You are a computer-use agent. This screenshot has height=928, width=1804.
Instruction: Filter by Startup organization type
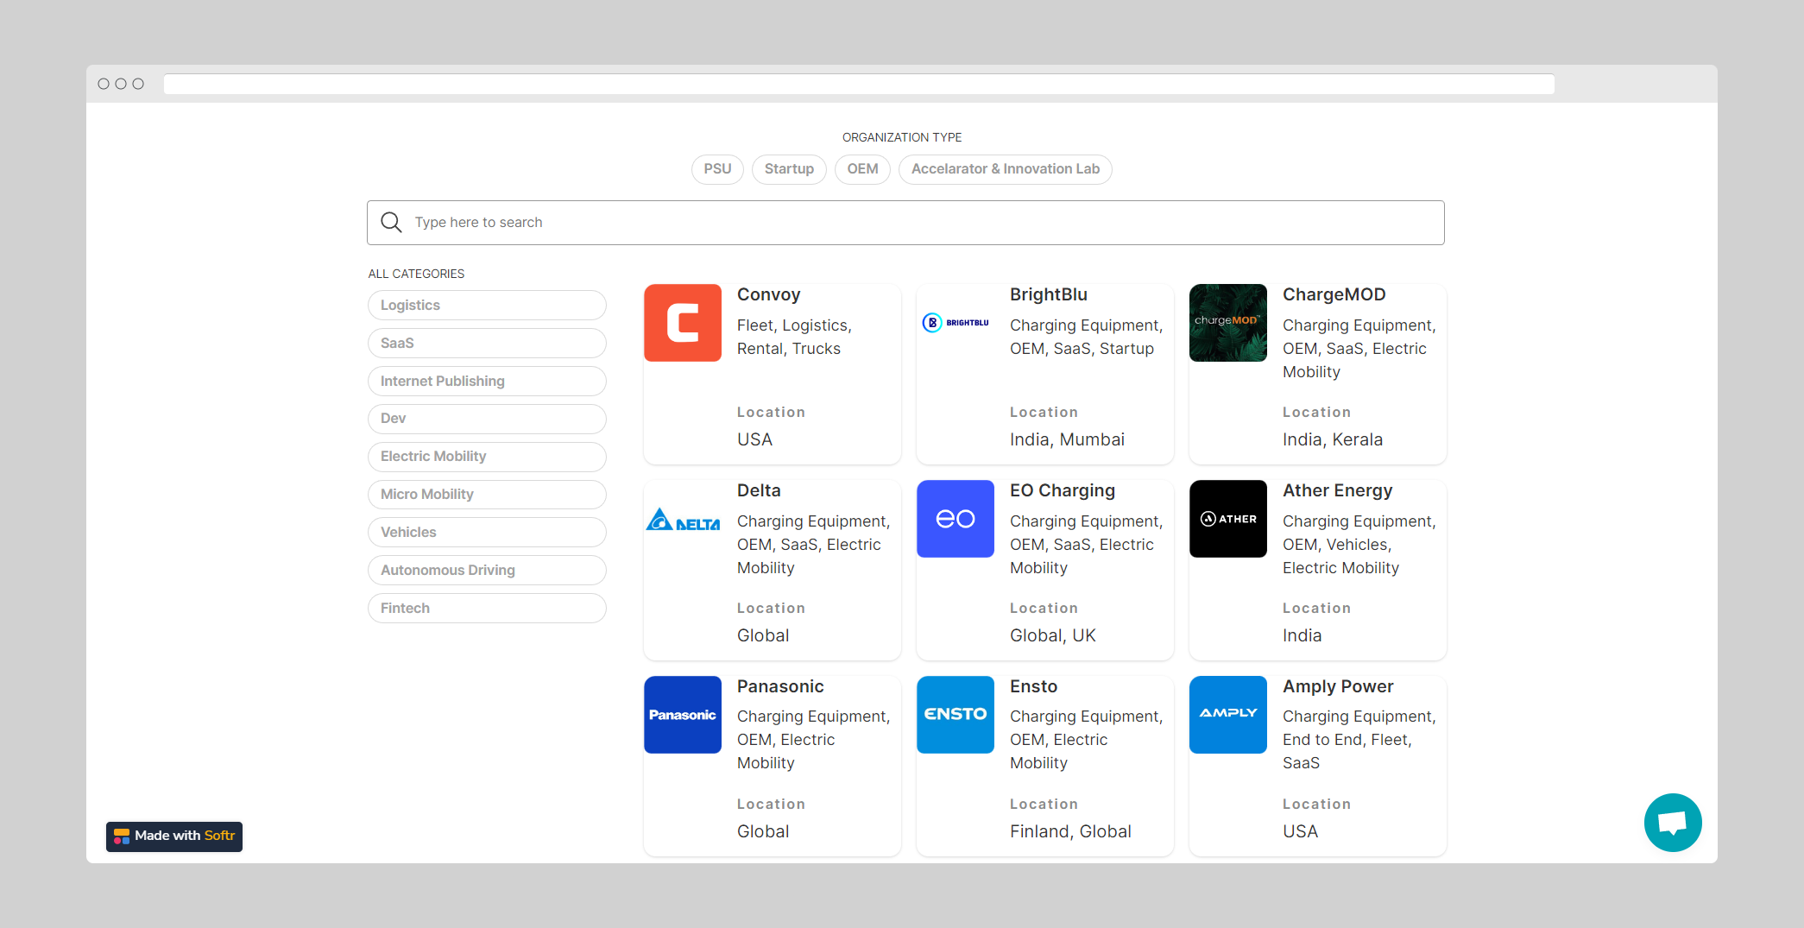tap(789, 169)
